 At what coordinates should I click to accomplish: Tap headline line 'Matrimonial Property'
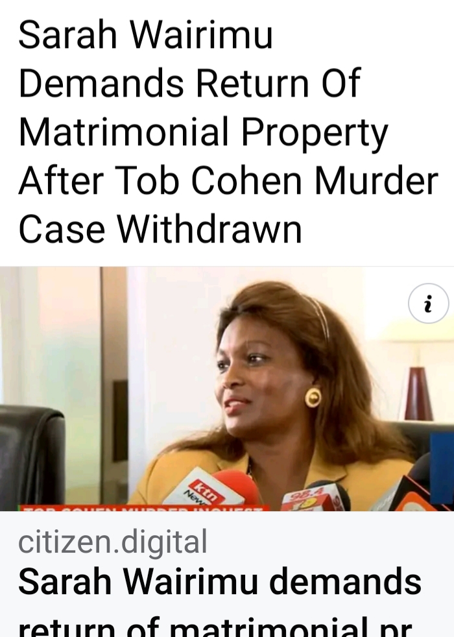[x=204, y=132]
